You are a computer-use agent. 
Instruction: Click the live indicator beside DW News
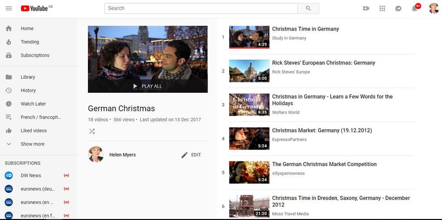click(67, 175)
